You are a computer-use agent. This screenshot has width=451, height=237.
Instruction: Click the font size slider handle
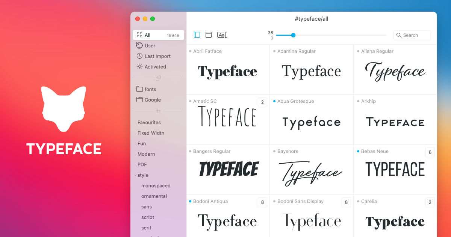coord(293,35)
